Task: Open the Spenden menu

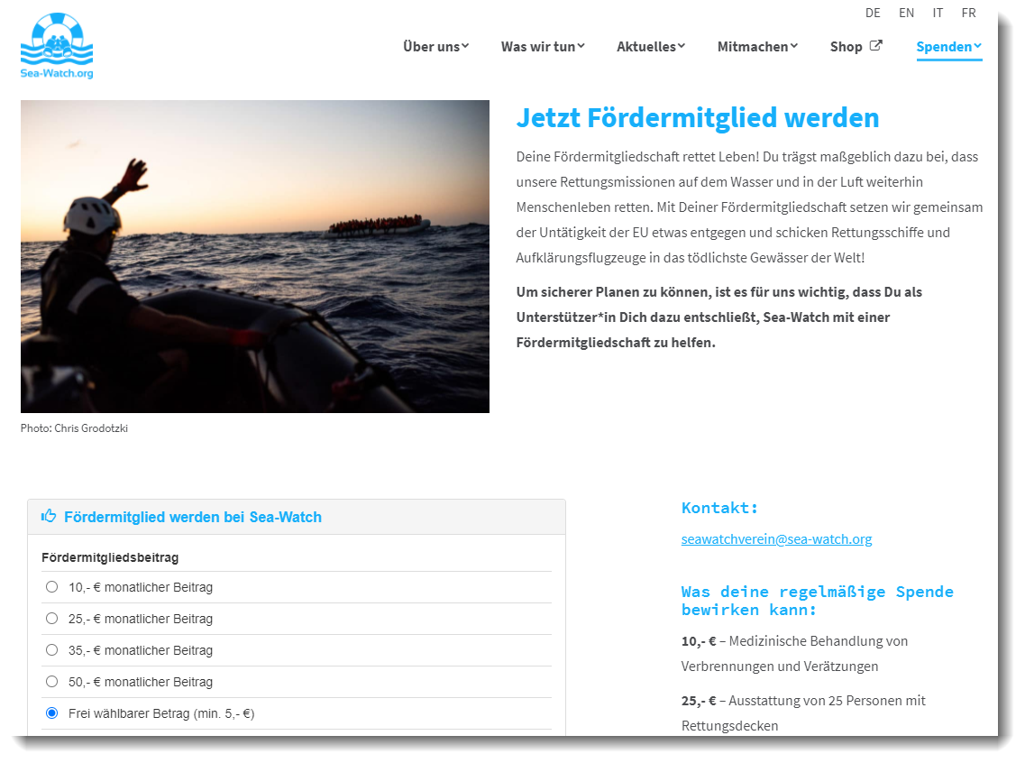Action: pos(948,47)
